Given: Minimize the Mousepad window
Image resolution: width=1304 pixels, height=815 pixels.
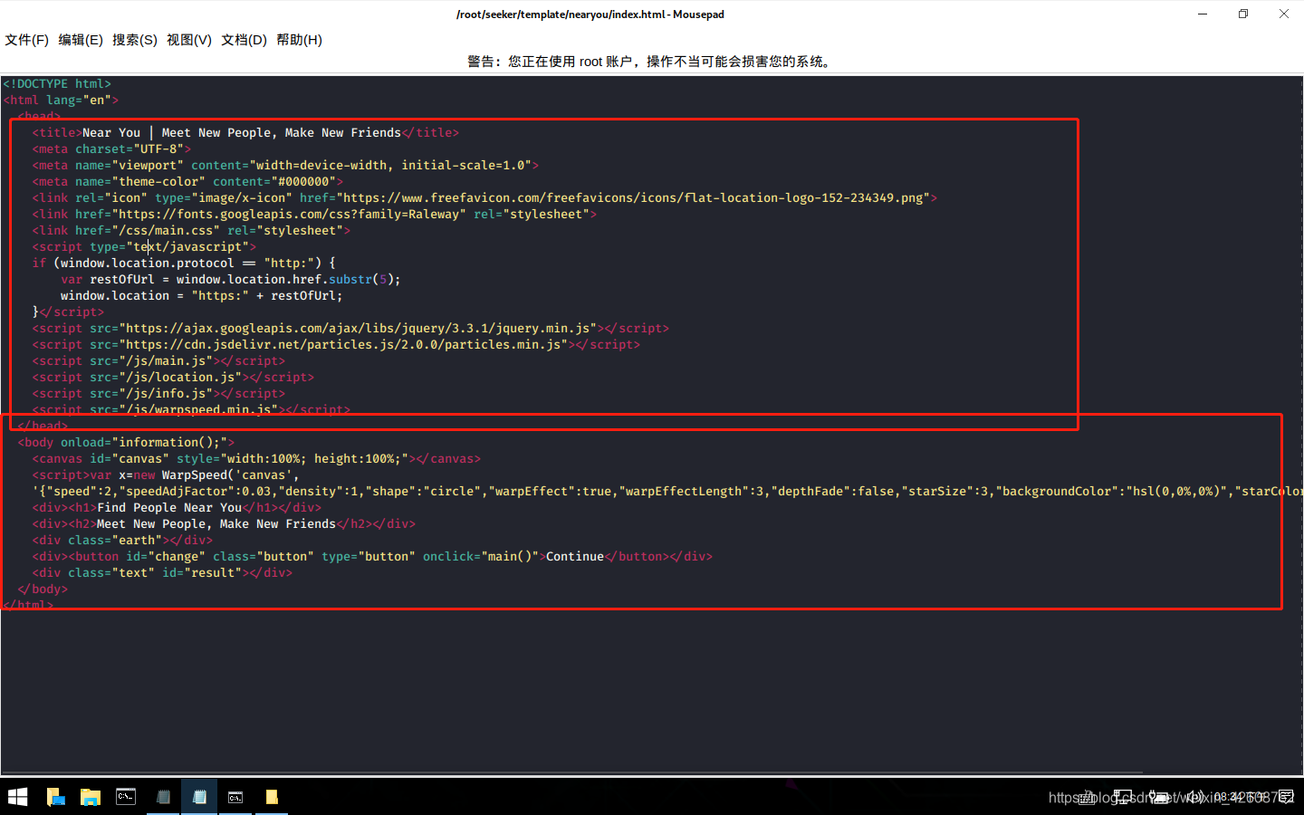Looking at the screenshot, I should [x=1203, y=14].
